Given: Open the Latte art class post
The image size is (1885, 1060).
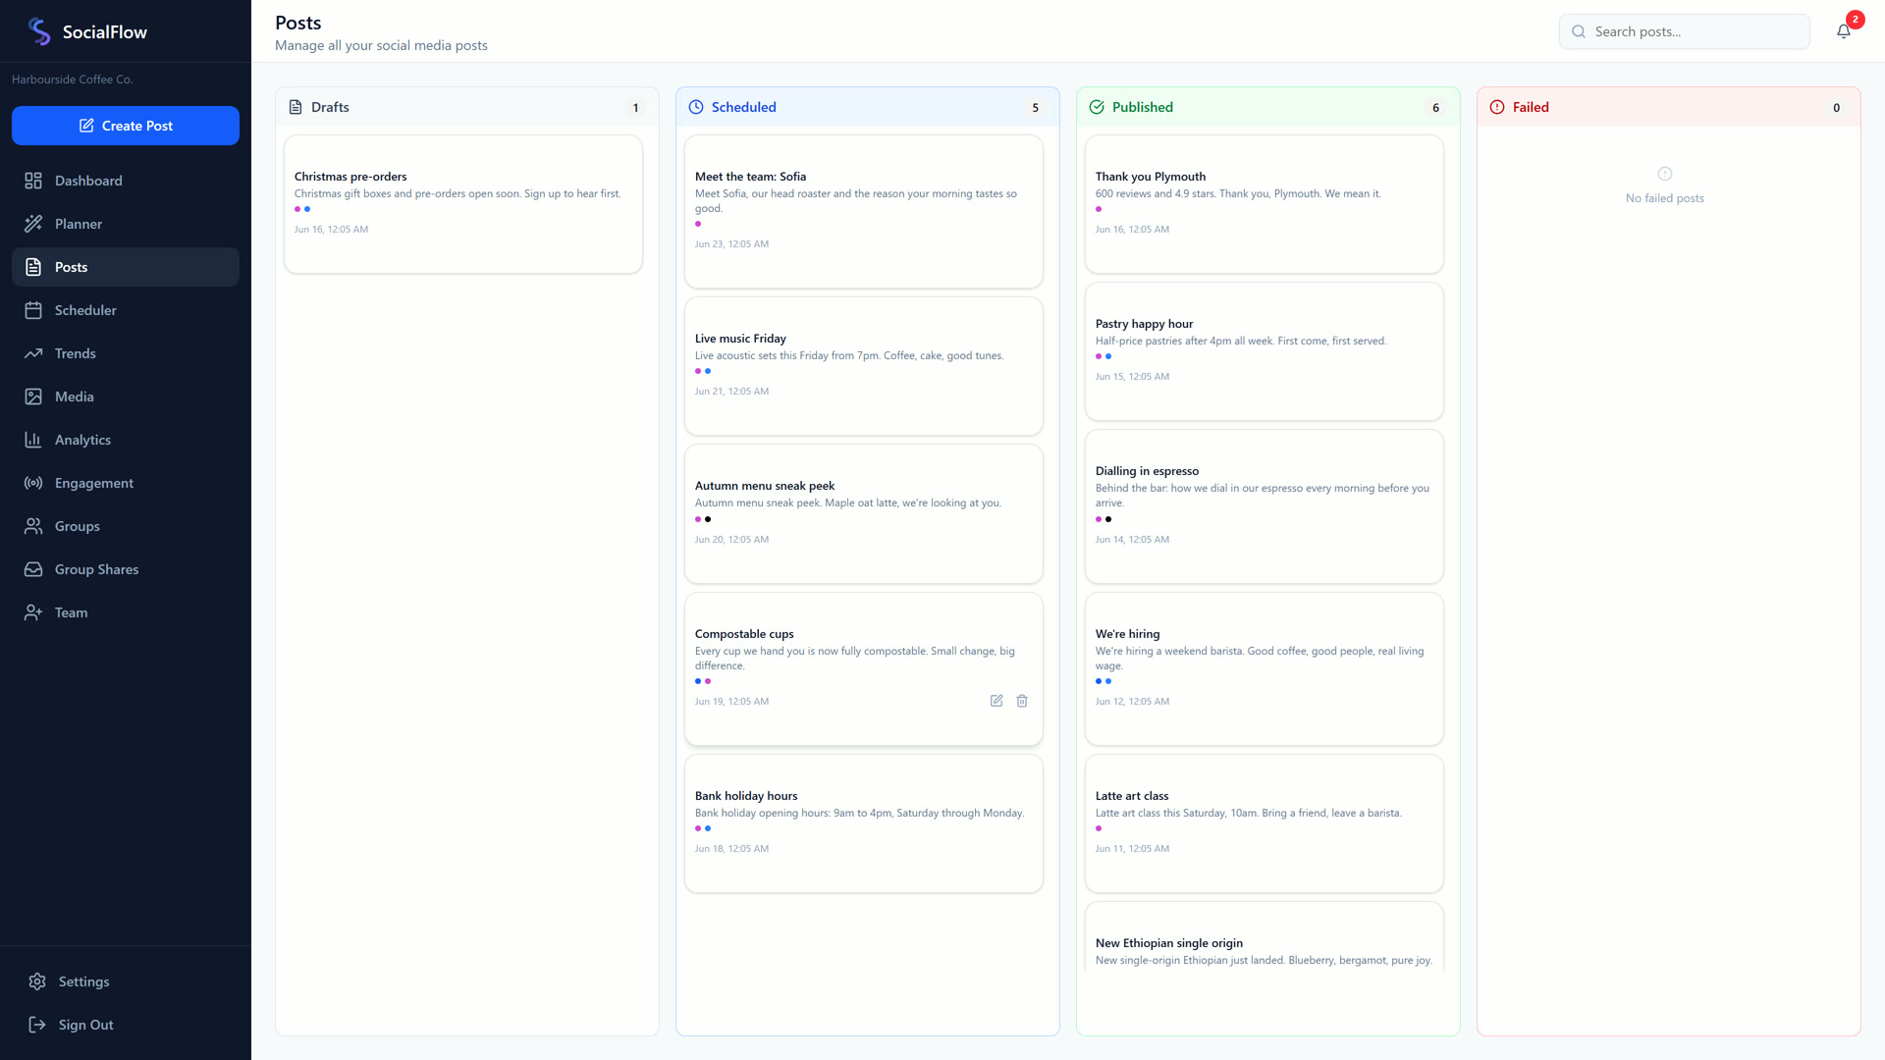Looking at the screenshot, I should click(x=1265, y=823).
